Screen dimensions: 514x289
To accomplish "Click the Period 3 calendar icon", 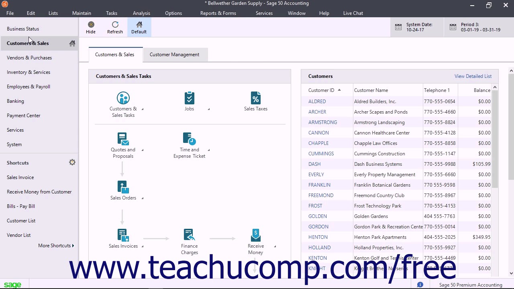I will [453, 27].
